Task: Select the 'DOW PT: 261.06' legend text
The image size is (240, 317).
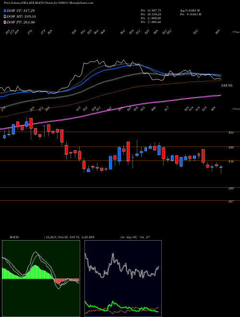Action: point(21,22)
